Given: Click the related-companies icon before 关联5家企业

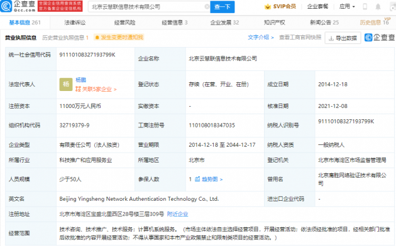Looking at the screenshot, I should [78, 89].
